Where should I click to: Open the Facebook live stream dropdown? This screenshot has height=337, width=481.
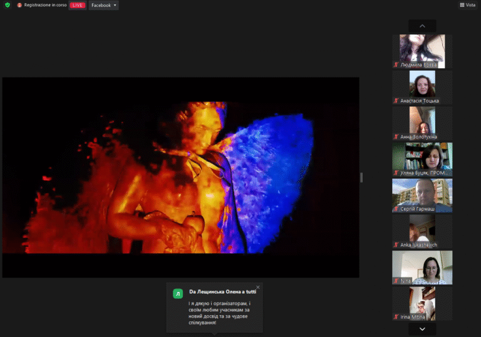(x=103, y=5)
